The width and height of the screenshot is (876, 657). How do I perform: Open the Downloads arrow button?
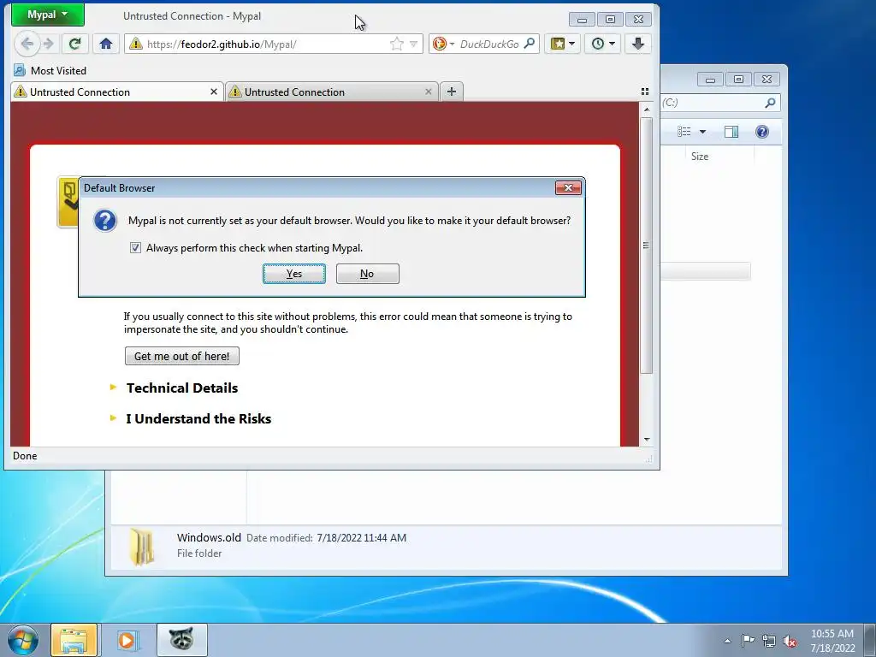click(638, 44)
